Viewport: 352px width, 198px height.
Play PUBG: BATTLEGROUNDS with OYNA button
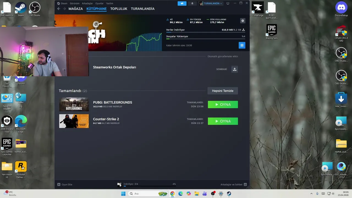[x=223, y=105]
